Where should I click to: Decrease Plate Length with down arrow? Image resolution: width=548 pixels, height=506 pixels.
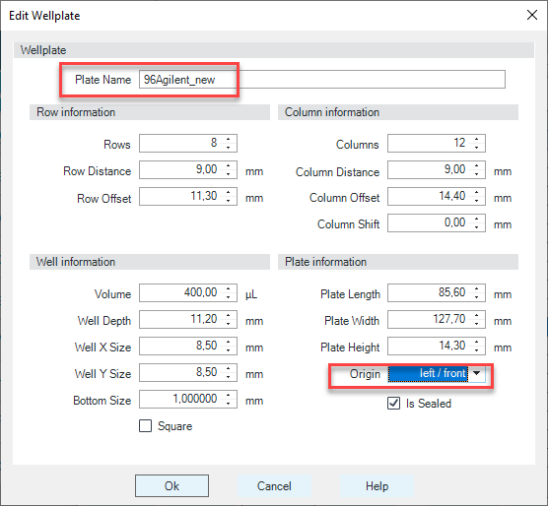[477, 296]
